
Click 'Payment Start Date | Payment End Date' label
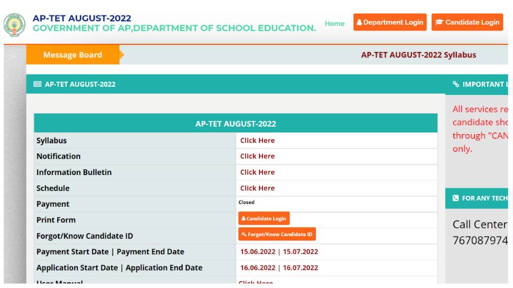(x=110, y=252)
